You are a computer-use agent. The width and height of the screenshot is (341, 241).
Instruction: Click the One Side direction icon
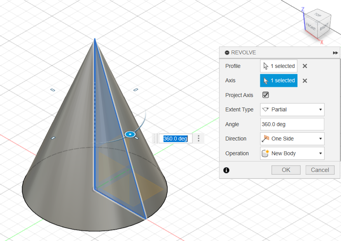pos(265,139)
